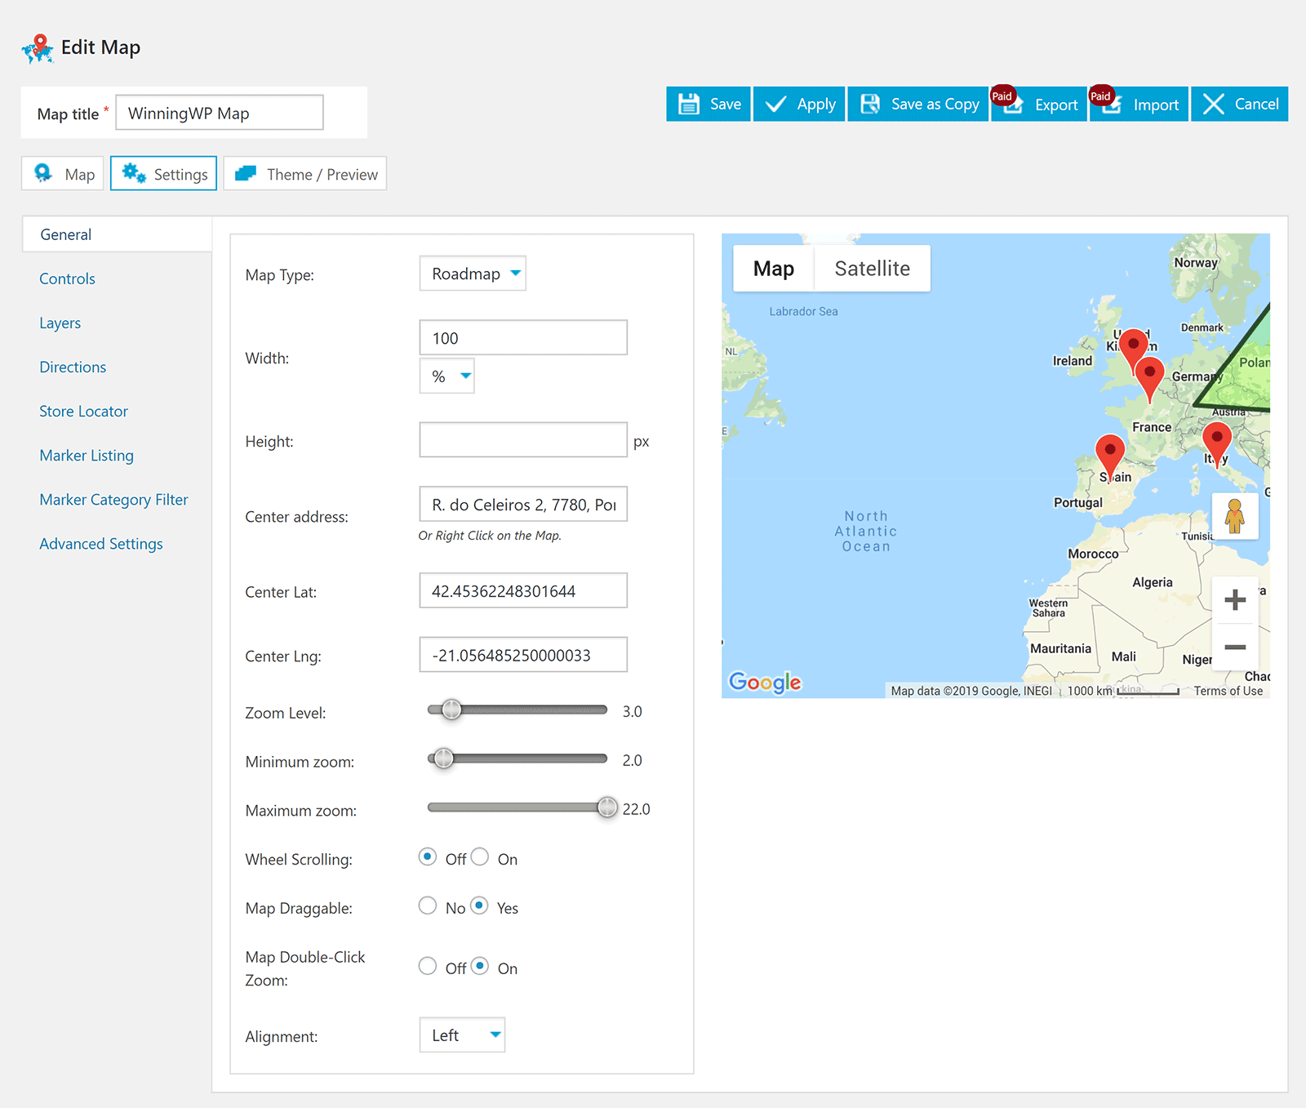The width and height of the screenshot is (1306, 1108).
Task: Click the Paid badge on Import
Action: pyautogui.click(x=1101, y=96)
